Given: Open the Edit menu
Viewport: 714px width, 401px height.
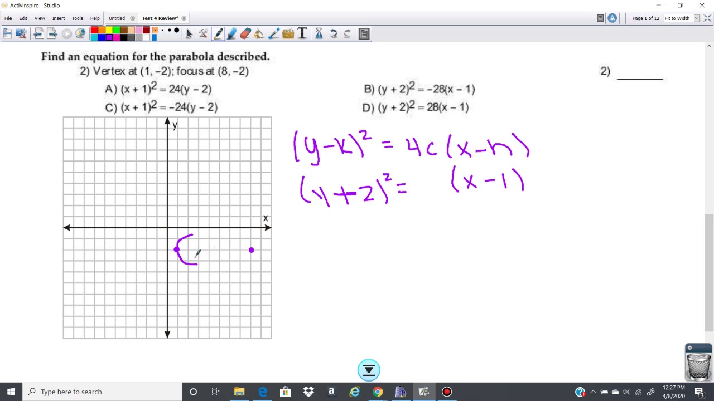Looking at the screenshot, I should (x=23, y=18).
